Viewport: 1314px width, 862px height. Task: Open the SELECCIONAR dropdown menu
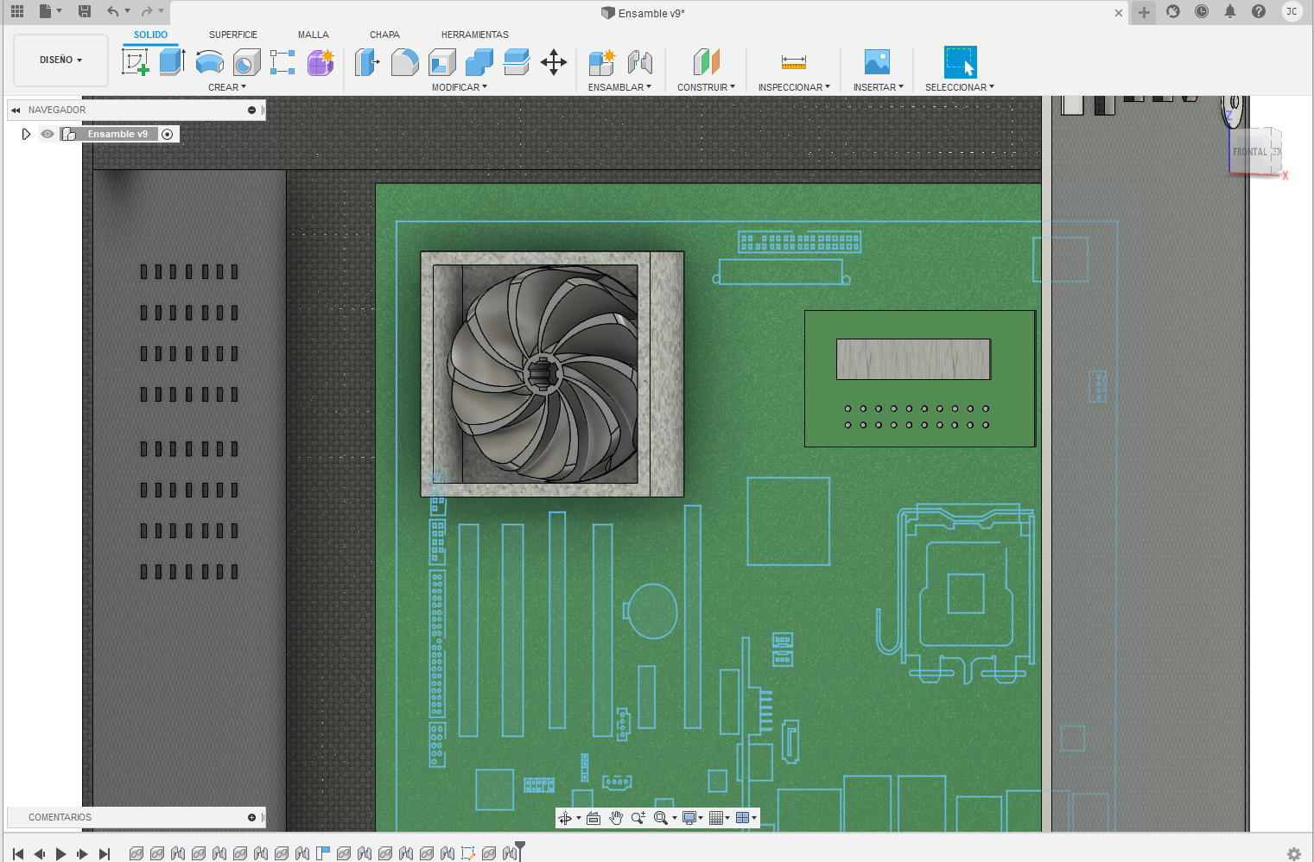click(960, 87)
